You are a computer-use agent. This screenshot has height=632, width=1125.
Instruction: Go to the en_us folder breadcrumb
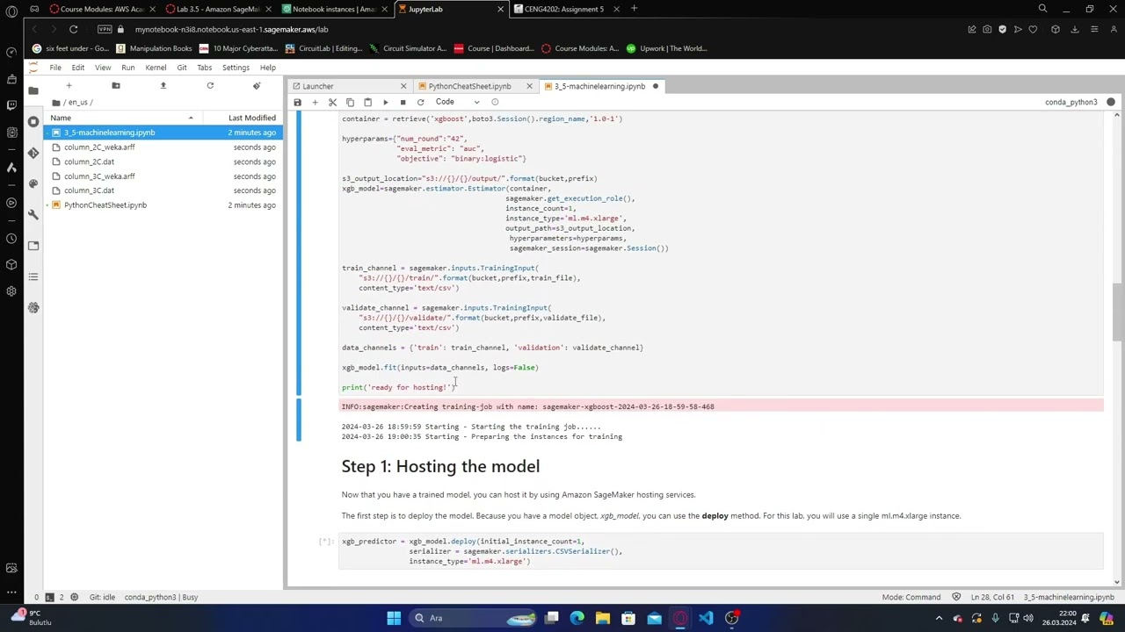(78, 103)
